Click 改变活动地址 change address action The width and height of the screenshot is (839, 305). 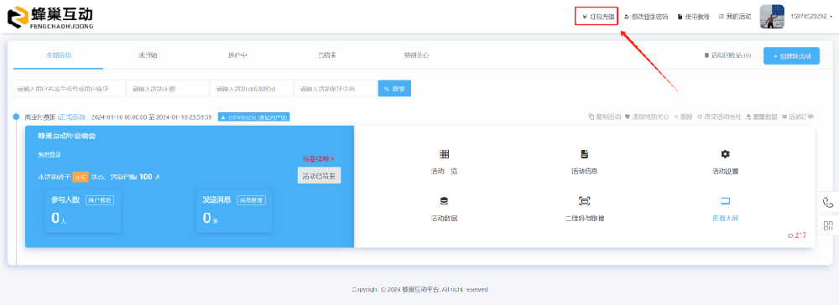pos(719,117)
